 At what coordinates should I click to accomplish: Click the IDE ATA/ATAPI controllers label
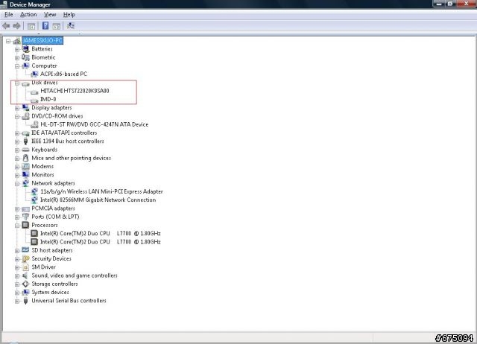64,133
